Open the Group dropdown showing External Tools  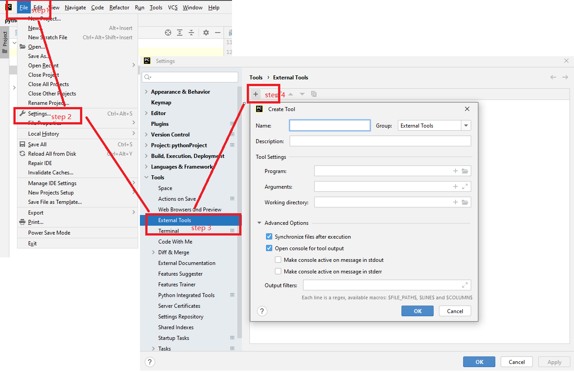[x=435, y=126]
